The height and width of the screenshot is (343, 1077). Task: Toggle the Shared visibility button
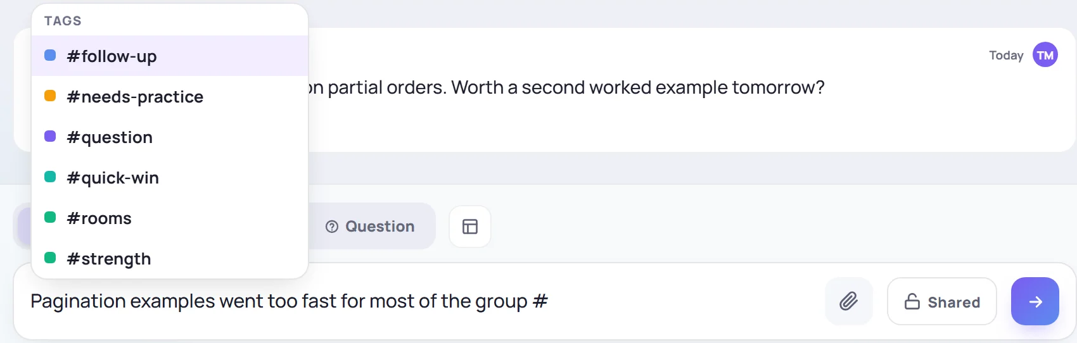[x=942, y=301]
